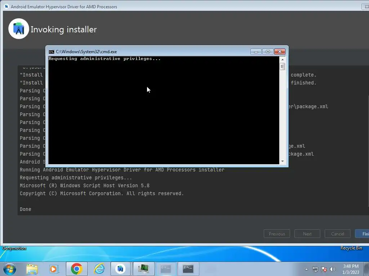Screen dimensions: 369x276
Task: Select the Genymotion desktop label
Action: pyautogui.click(x=14, y=248)
